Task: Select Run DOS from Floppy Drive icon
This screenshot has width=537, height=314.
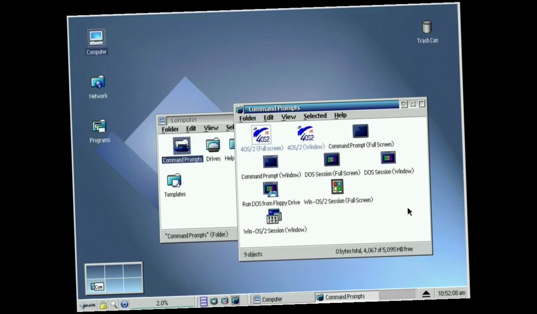Action: [271, 189]
